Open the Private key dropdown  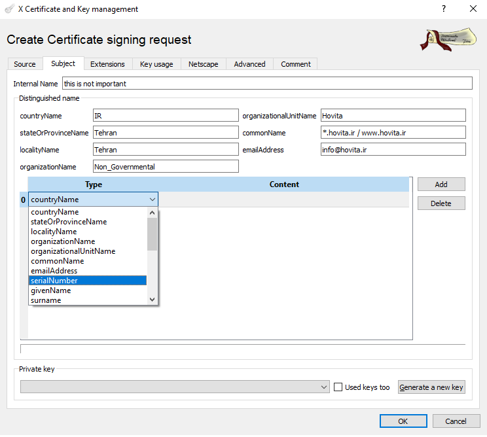pyautogui.click(x=175, y=387)
